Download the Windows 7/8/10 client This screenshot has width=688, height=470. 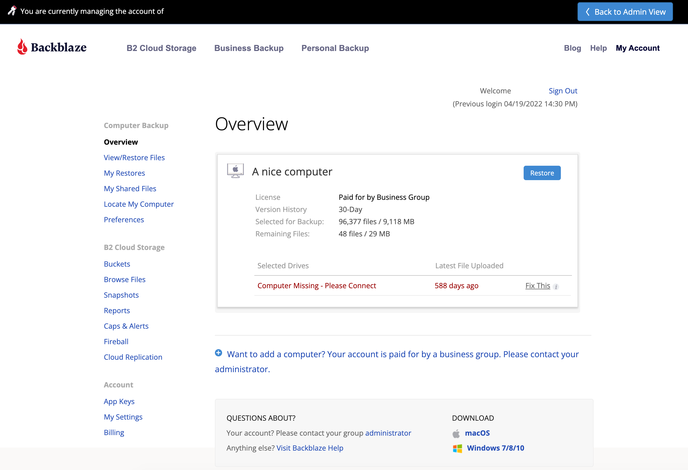click(495, 448)
